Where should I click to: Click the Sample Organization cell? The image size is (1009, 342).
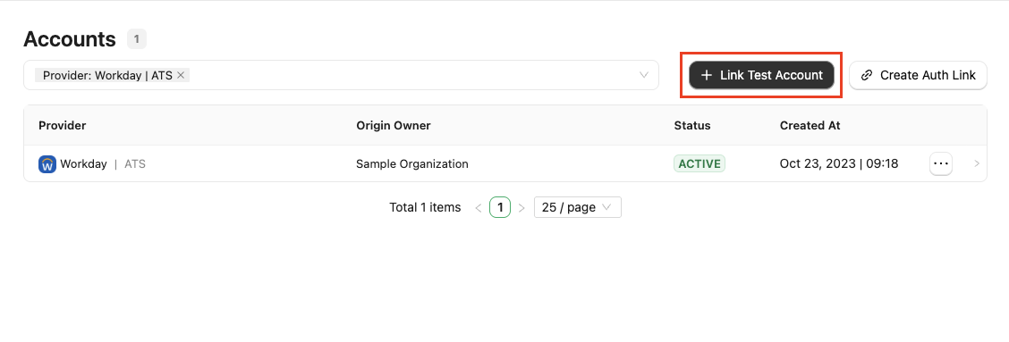(411, 164)
